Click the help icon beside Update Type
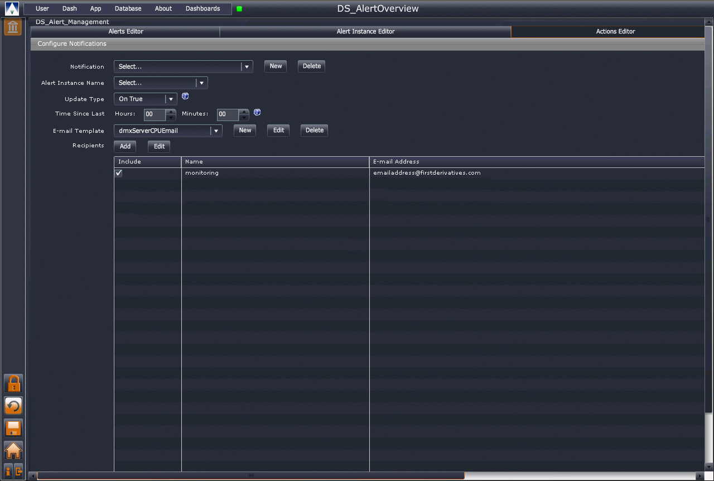This screenshot has width=714, height=481. coord(185,96)
